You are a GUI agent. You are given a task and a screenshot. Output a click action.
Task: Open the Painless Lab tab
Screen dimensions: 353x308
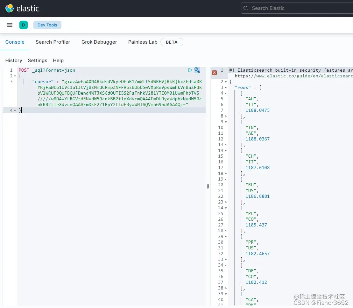[x=143, y=42]
